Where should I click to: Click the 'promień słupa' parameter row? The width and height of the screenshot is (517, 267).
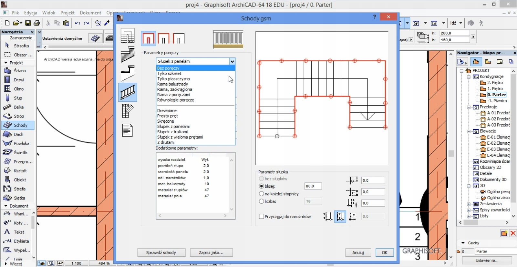coord(193,166)
